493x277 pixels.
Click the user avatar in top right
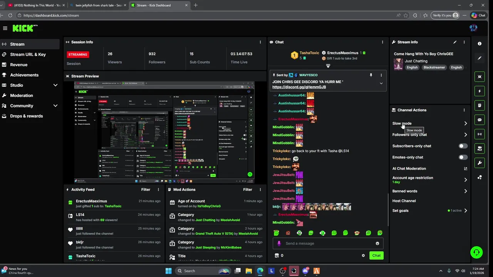click(473, 28)
